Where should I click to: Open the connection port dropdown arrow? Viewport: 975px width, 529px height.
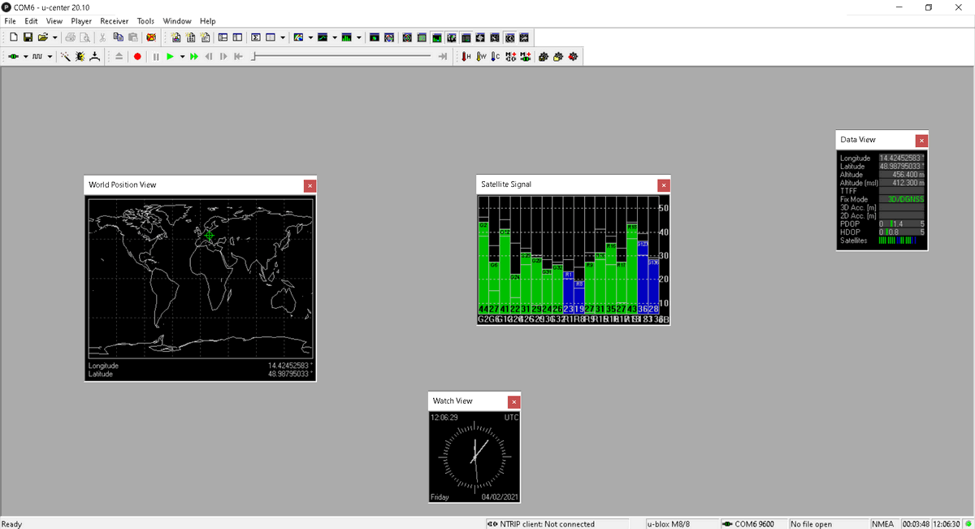tap(25, 56)
